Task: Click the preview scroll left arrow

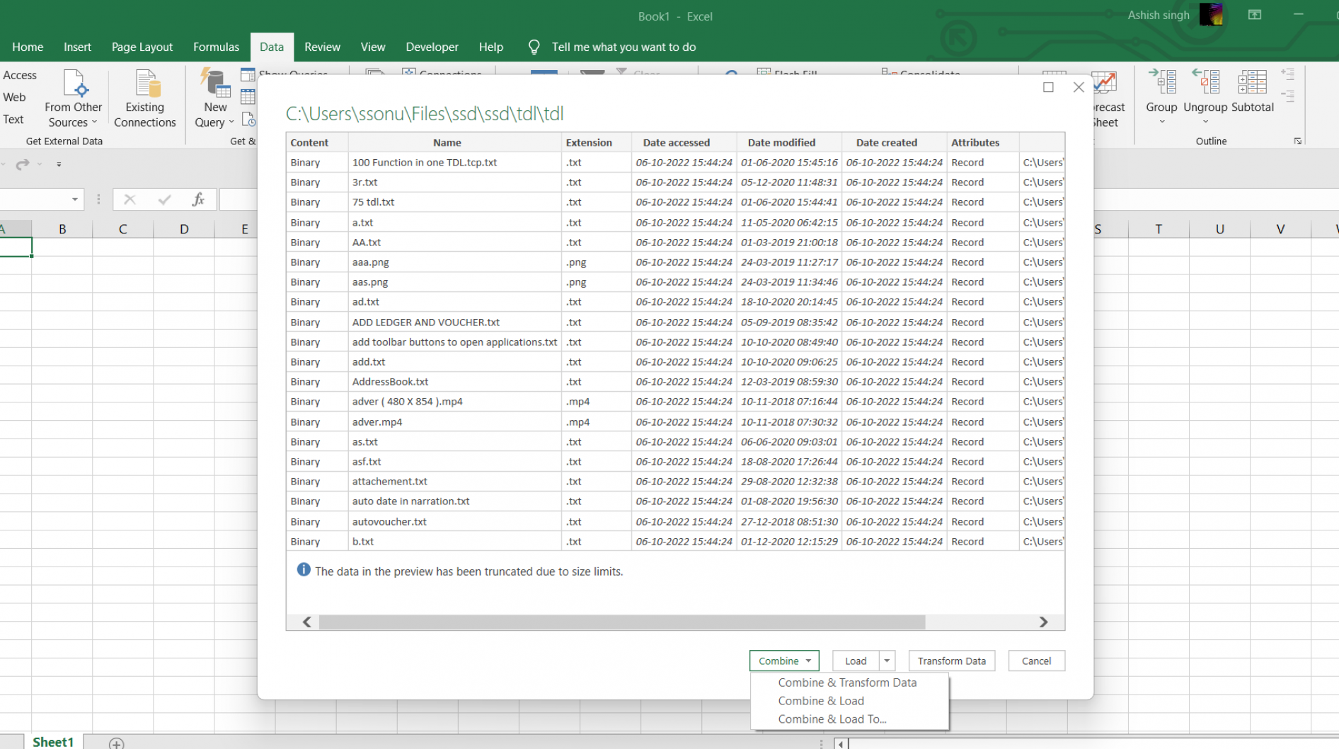Action: click(x=306, y=622)
